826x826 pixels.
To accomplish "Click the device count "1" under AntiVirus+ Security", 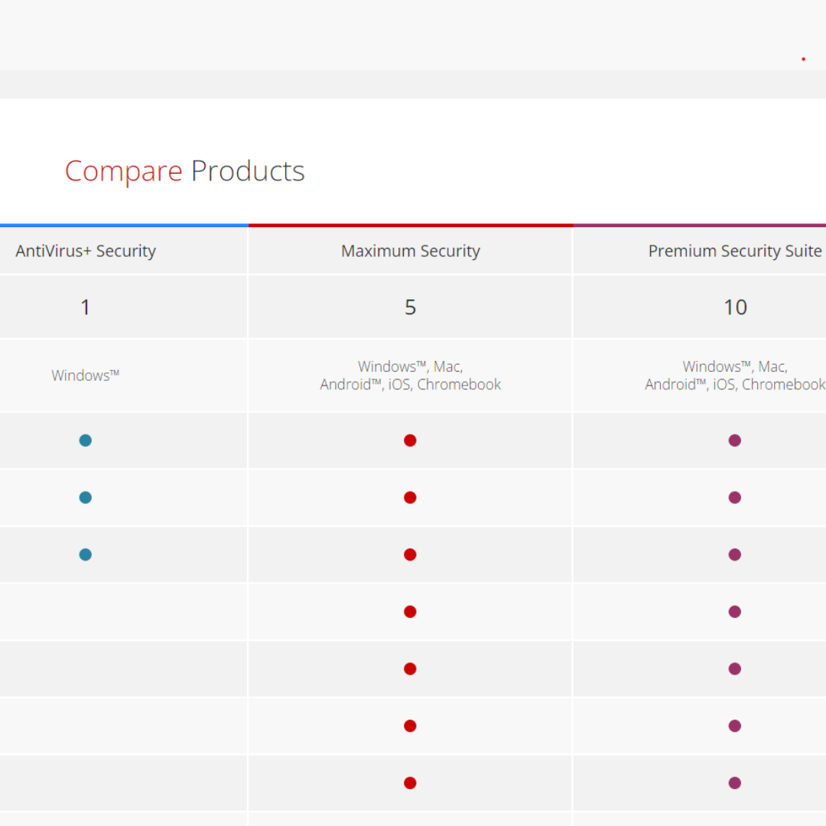I will (86, 307).
